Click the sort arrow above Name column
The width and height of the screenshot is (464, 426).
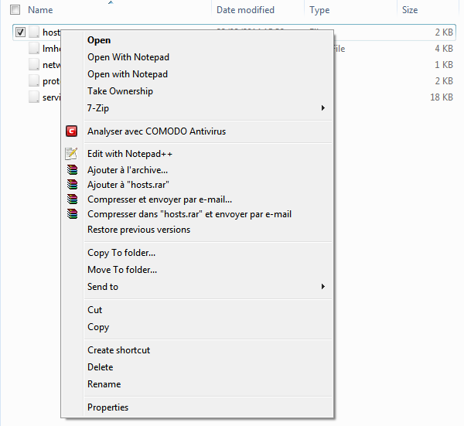coord(111,2)
